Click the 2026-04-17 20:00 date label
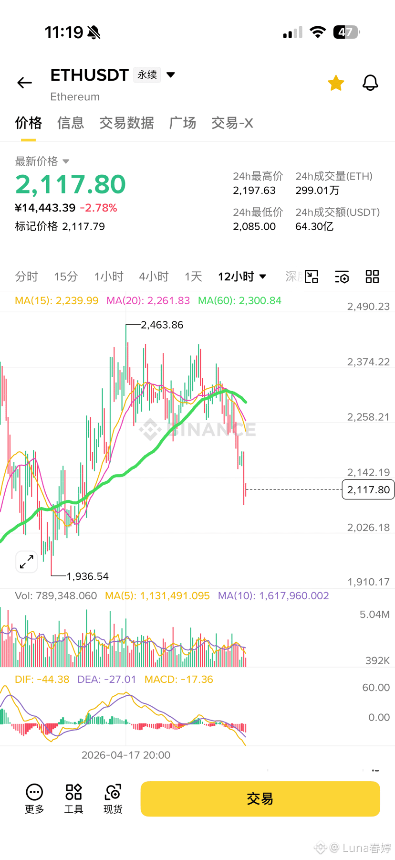395x860 pixels. coord(126,755)
